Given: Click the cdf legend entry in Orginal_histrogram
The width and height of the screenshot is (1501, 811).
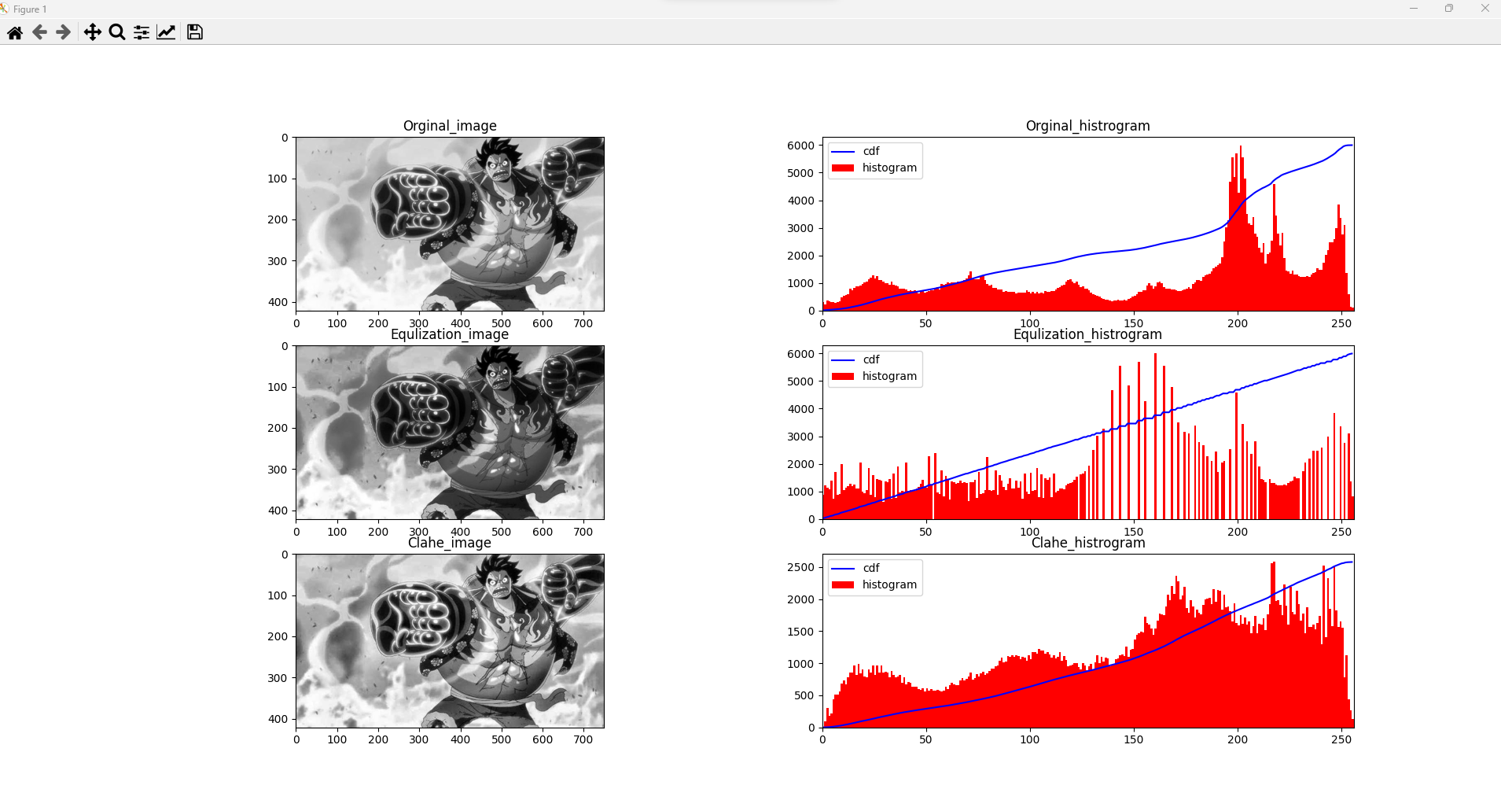Looking at the screenshot, I should click(870, 149).
